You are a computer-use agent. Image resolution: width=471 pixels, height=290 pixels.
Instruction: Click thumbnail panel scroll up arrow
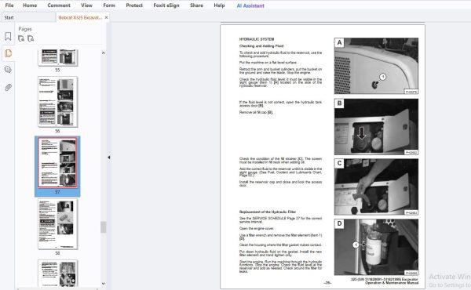click(104, 53)
